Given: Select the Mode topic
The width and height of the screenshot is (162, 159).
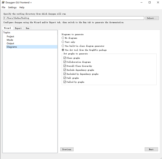Looking at the screenshot, I should point(10,40).
